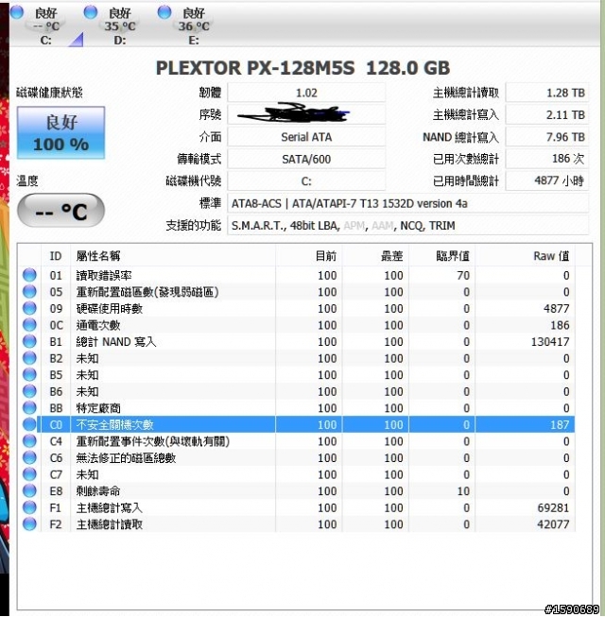This screenshot has width=605, height=617.
Task: Click status orb of row 01 讀取錯誤率
Action: [x=29, y=275]
